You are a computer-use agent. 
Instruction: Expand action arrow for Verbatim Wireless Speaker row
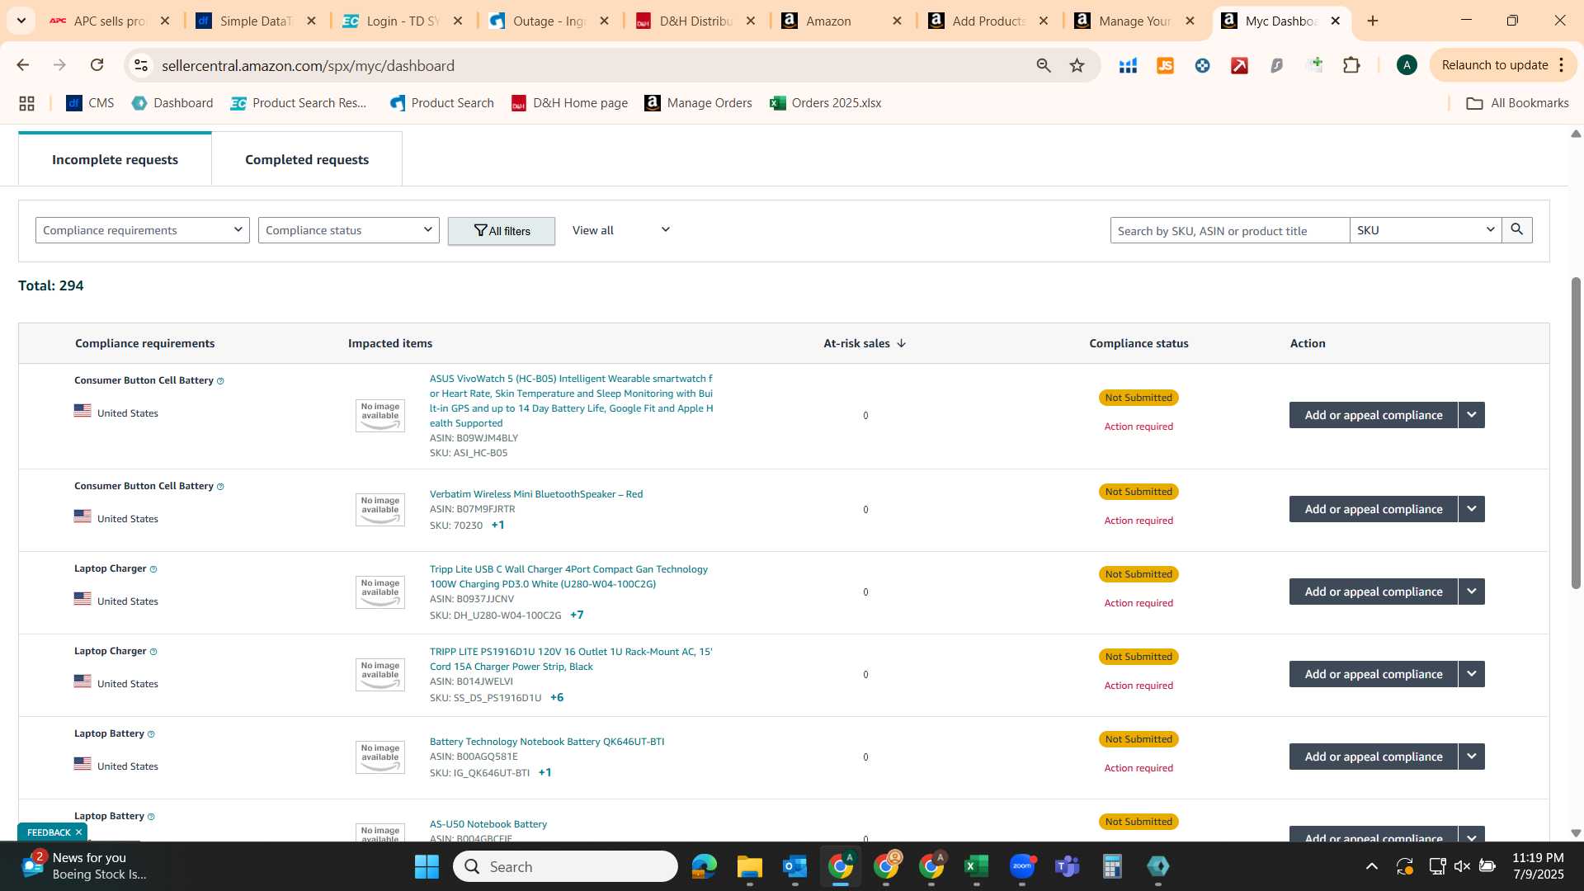pyautogui.click(x=1471, y=509)
